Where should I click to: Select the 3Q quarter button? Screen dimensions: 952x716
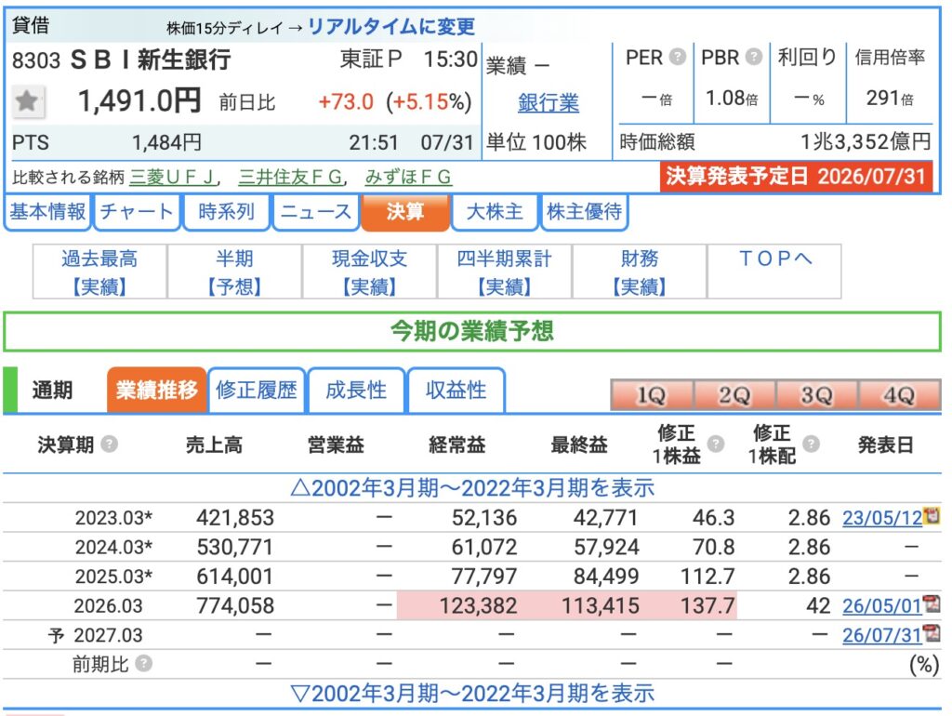coord(816,395)
